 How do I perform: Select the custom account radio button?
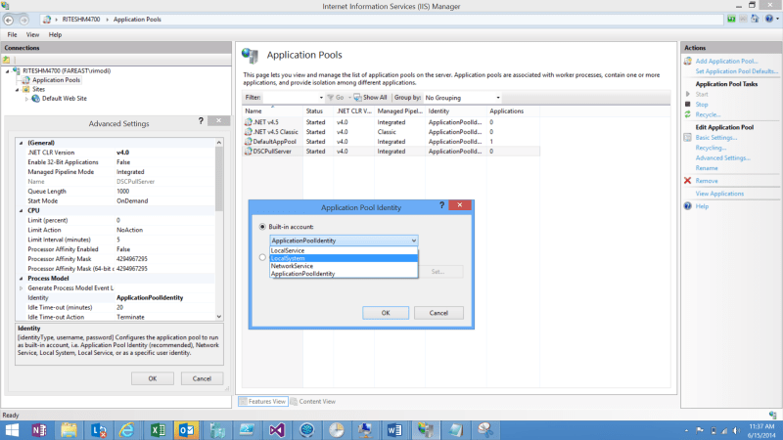262,257
